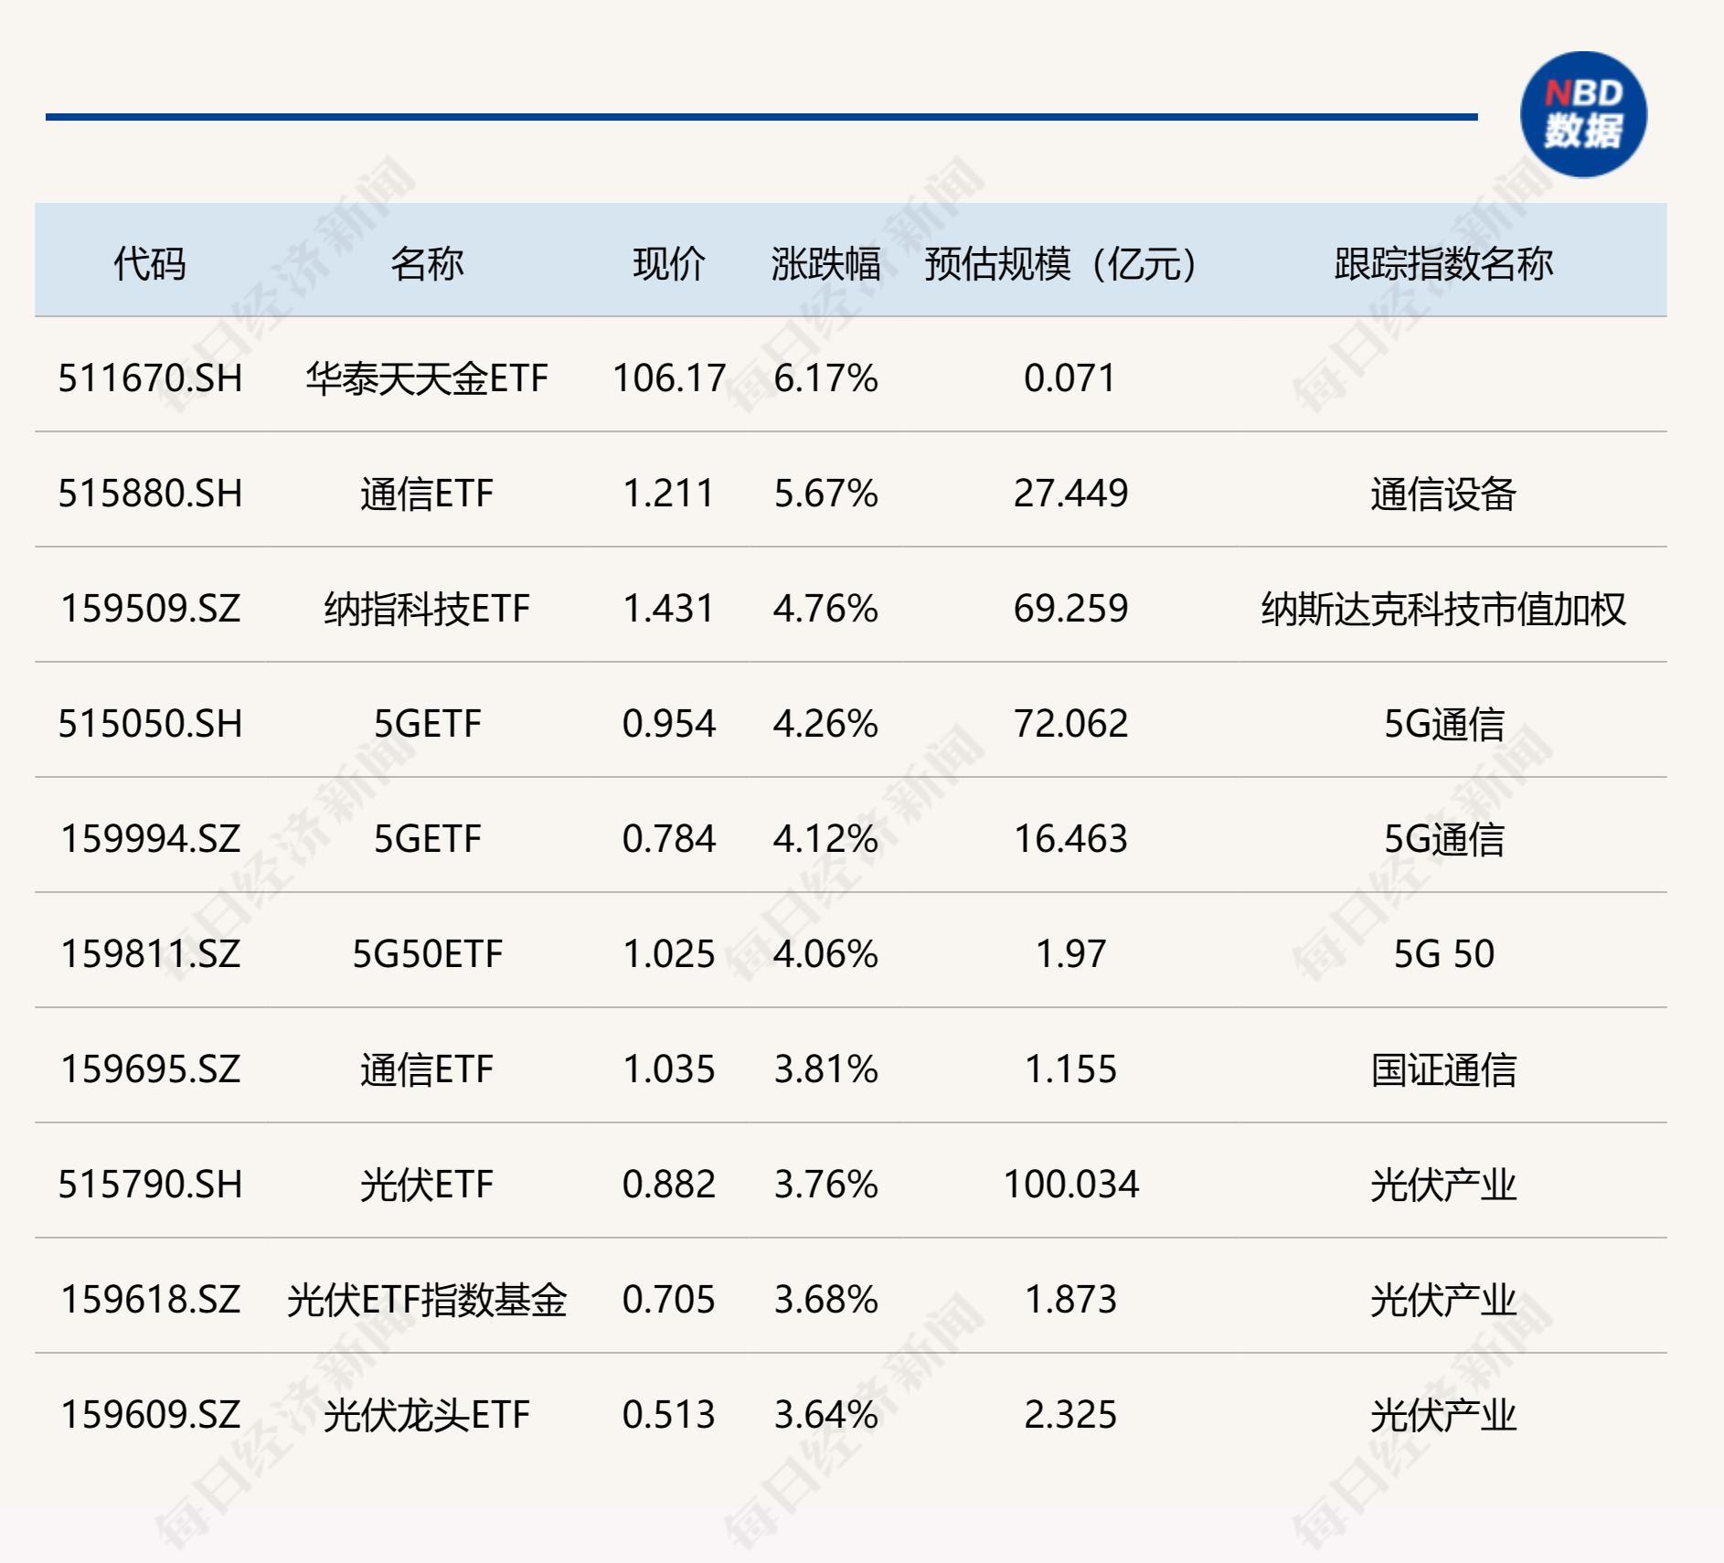Screen dimensions: 1724x1563
Task: Click 5G通信 in the 515050.SH row
Action: coord(1443,724)
